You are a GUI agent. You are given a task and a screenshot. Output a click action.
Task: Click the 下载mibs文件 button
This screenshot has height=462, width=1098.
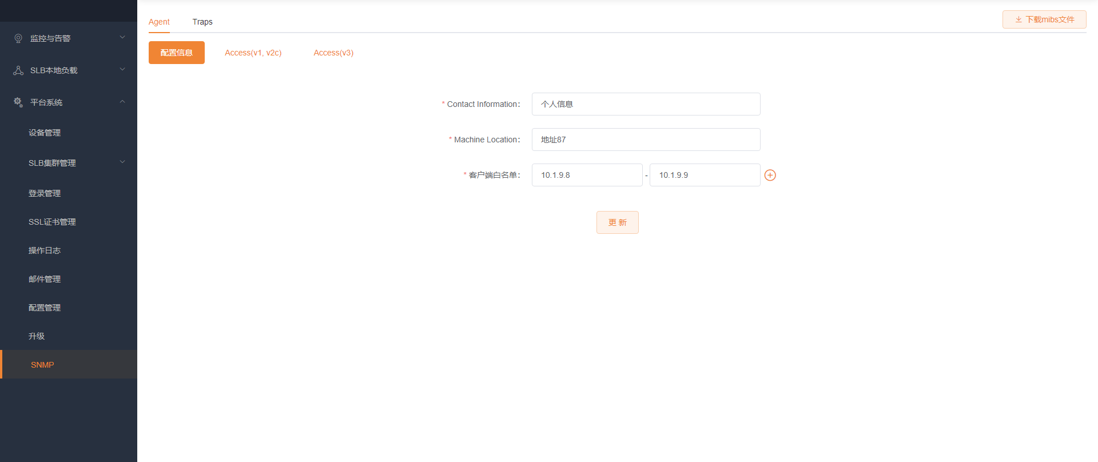point(1044,19)
